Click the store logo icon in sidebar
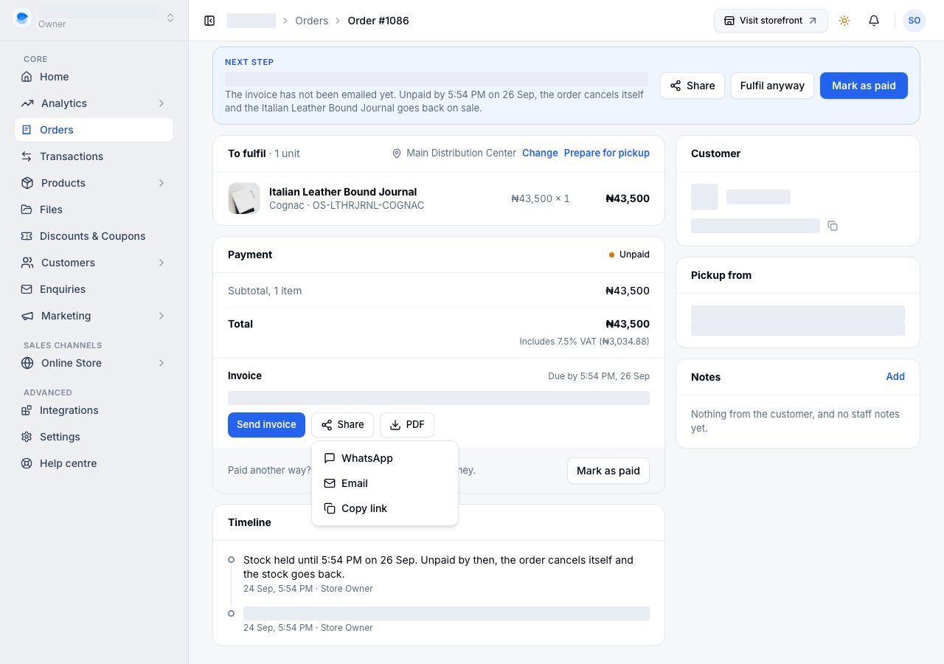 pyautogui.click(x=22, y=18)
